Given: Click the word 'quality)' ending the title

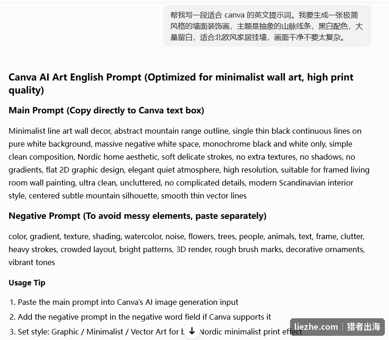Looking at the screenshot, I should [x=26, y=90].
